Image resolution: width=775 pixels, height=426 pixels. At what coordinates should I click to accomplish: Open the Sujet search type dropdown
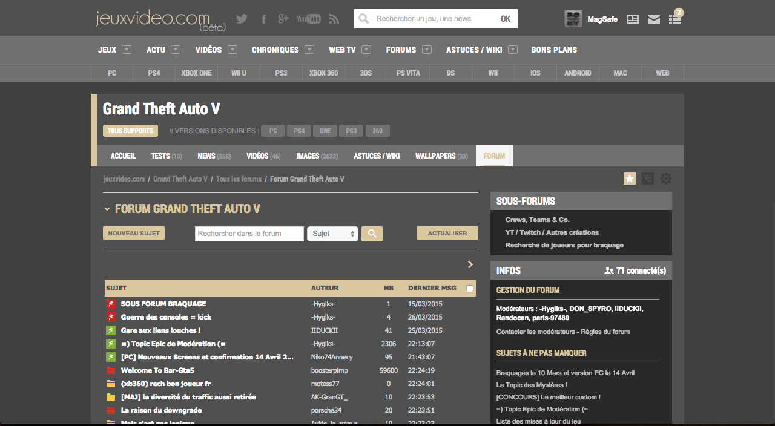[x=332, y=234]
